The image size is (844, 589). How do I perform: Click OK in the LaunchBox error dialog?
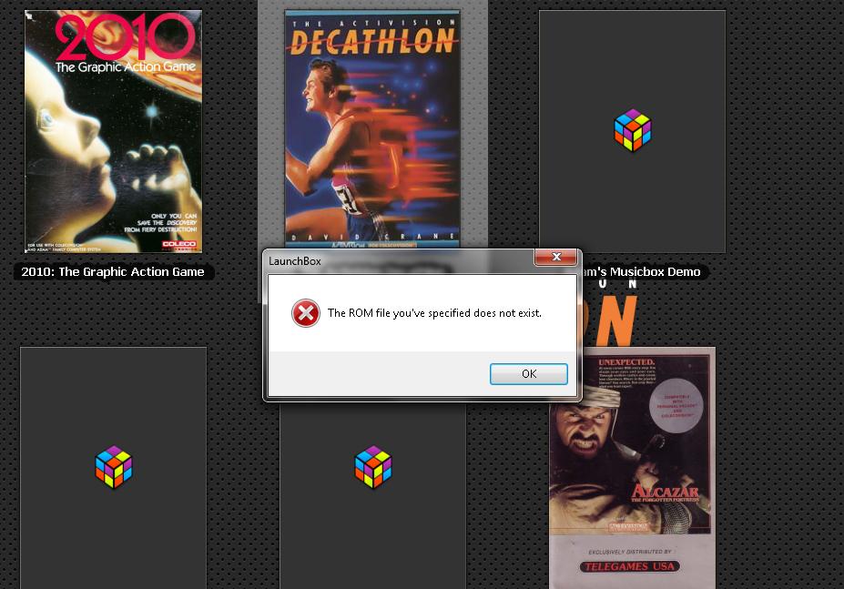pos(529,373)
